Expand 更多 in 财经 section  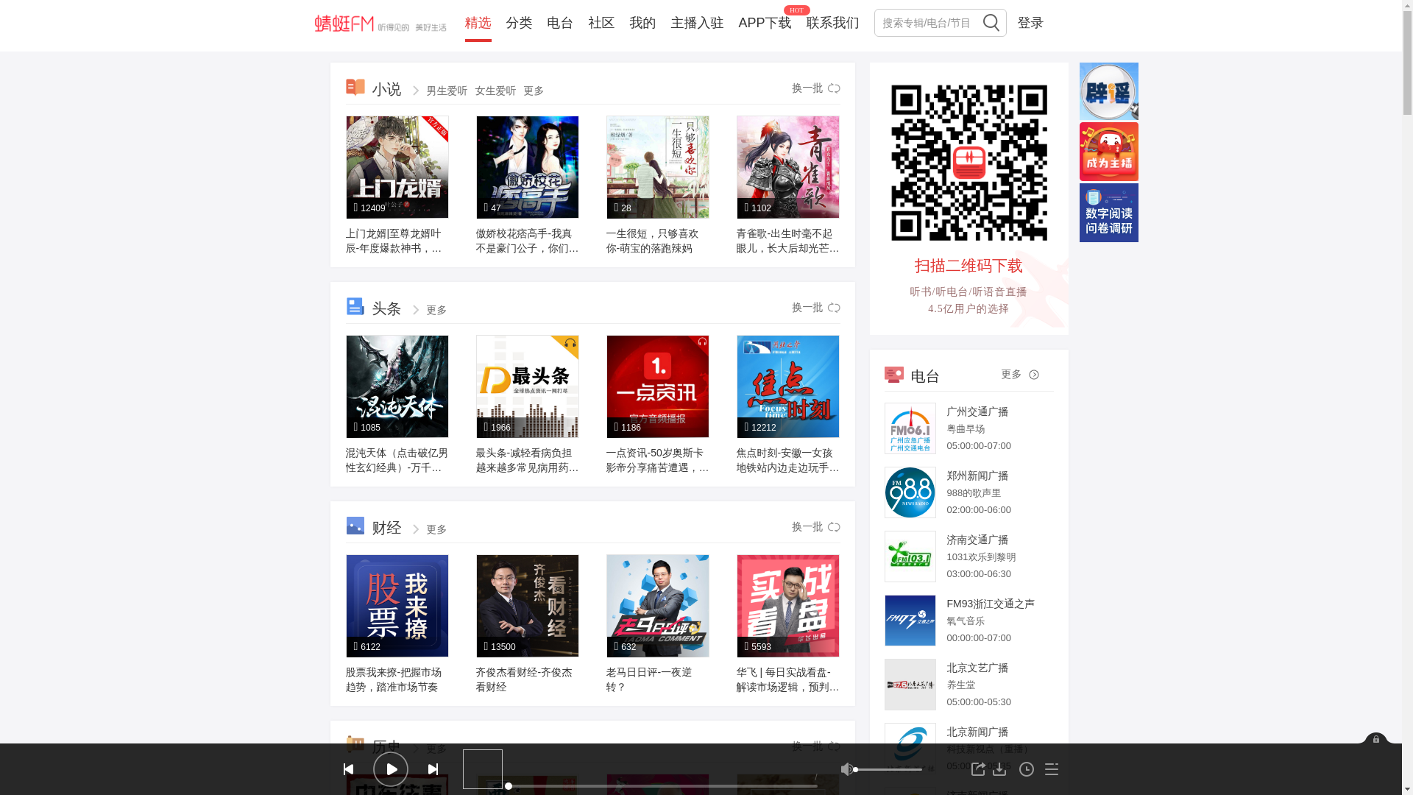pyautogui.click(x=436, y=530)
